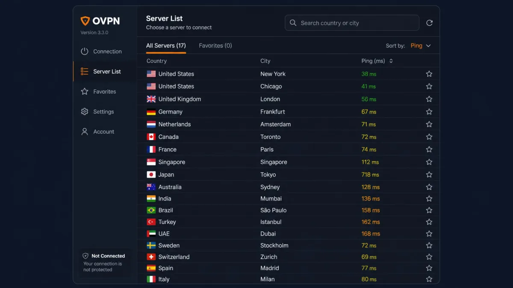Click the Version 3.3.0 label

click(x=94, y=32)
